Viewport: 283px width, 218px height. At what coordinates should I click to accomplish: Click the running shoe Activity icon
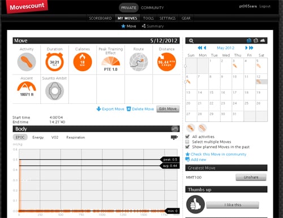tap(27, 62)
